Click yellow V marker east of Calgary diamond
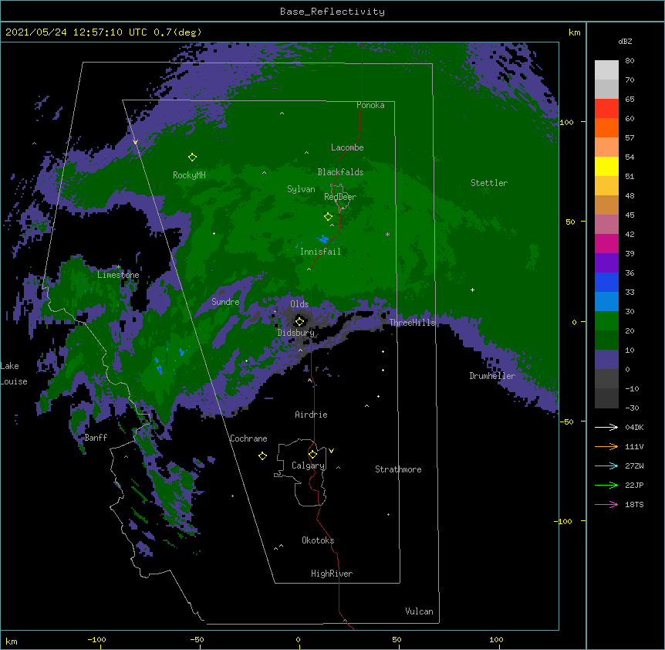This screenshot has height=650, width=665. 331,451
